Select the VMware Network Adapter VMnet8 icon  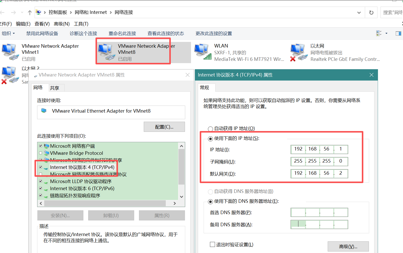click(106, 52)
